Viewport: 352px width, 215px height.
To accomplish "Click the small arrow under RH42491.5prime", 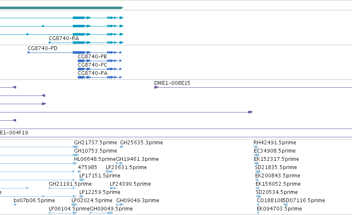I will pos(255,147).
